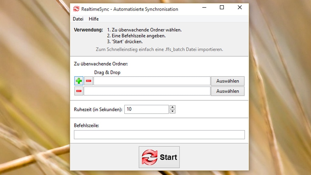
Task: Click the Ruhezeit seconds value field
Action: [x=146, y=109]
